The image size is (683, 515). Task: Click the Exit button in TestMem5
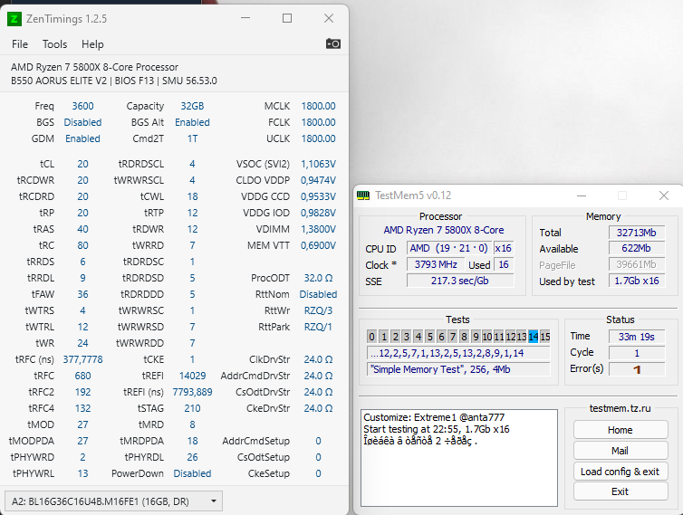tap(620, 491)
